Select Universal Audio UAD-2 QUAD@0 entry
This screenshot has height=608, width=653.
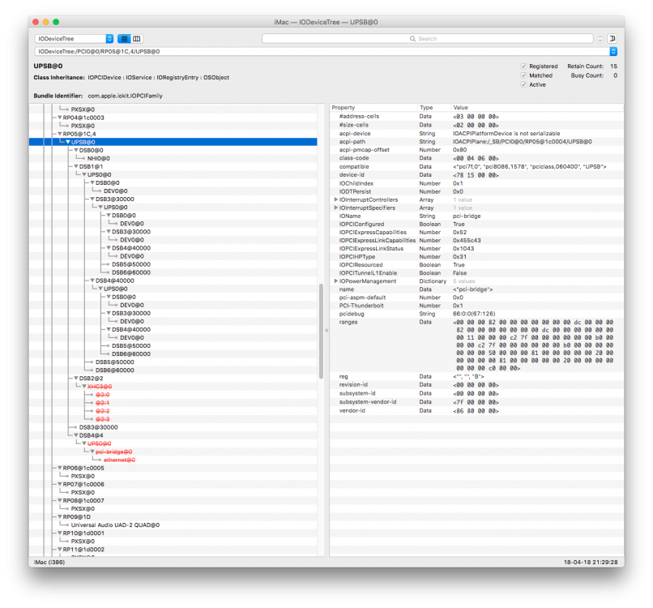point(115,525)
